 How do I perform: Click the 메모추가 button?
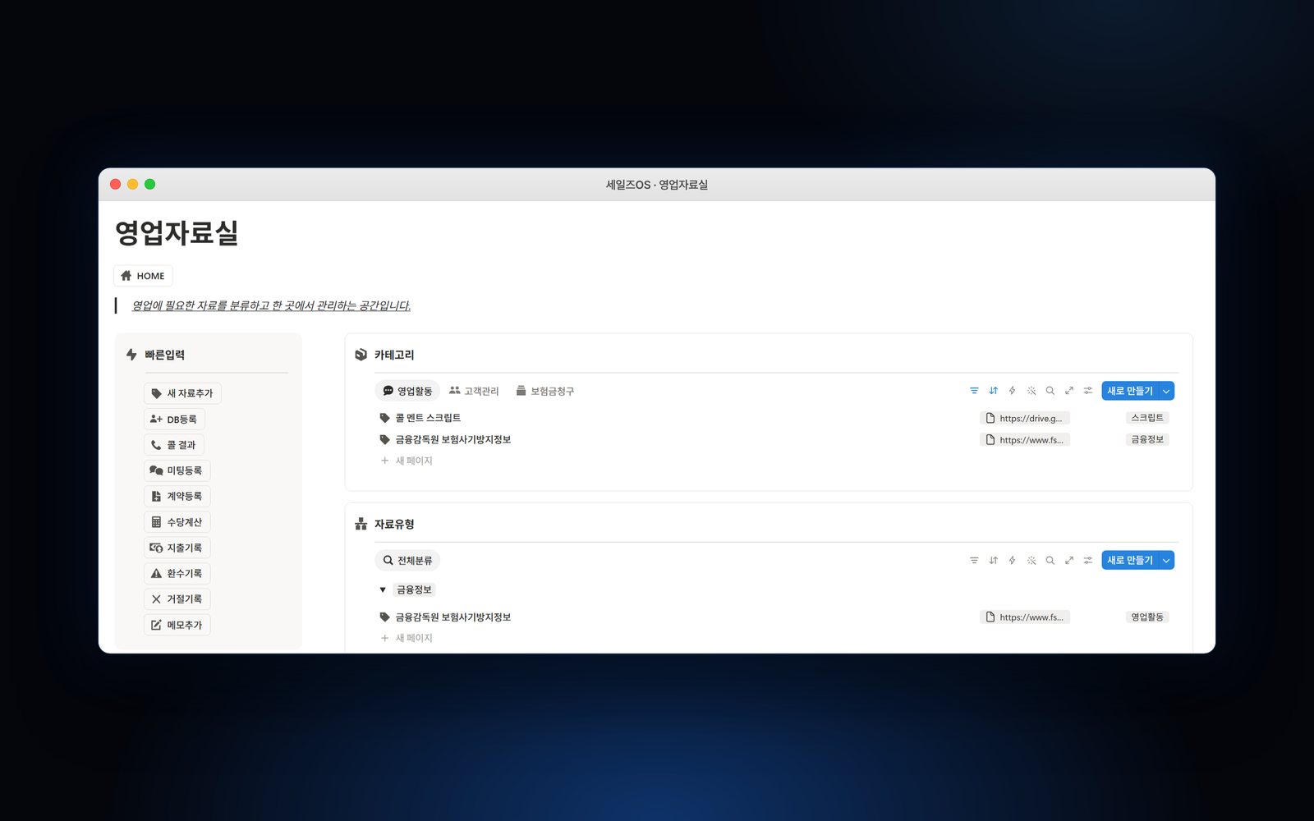(x=177, y=625)
